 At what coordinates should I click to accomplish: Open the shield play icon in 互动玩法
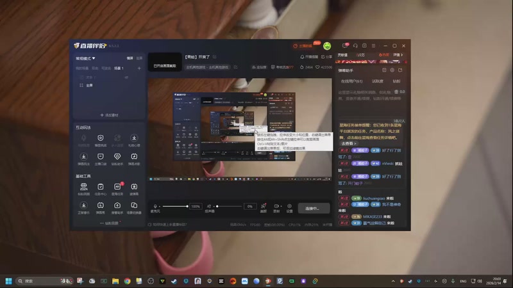pyautogui.click(x=101, y=138)
